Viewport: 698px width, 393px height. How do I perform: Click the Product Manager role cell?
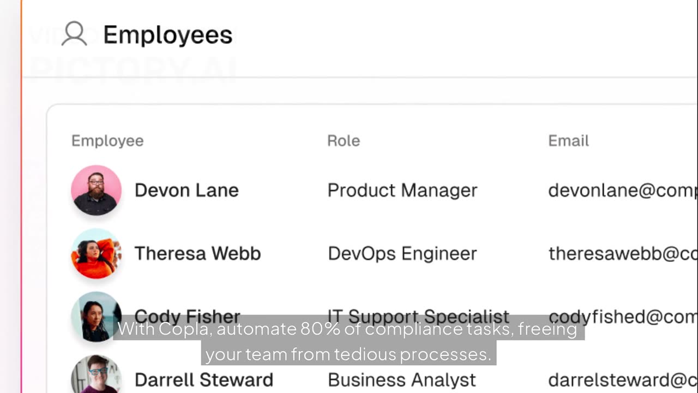tap(402, 190)
